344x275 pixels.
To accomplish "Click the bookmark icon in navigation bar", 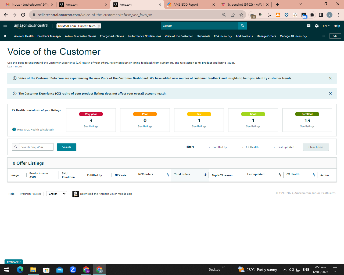I will 5,36.
